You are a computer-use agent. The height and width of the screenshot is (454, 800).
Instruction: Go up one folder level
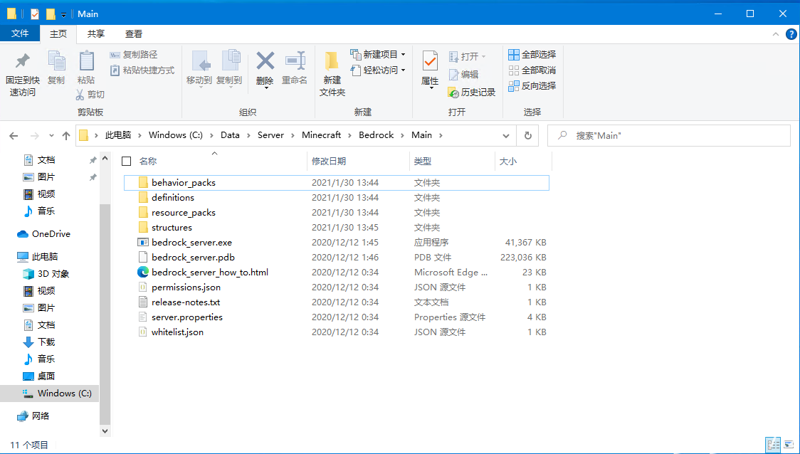[x=65, y=136]
